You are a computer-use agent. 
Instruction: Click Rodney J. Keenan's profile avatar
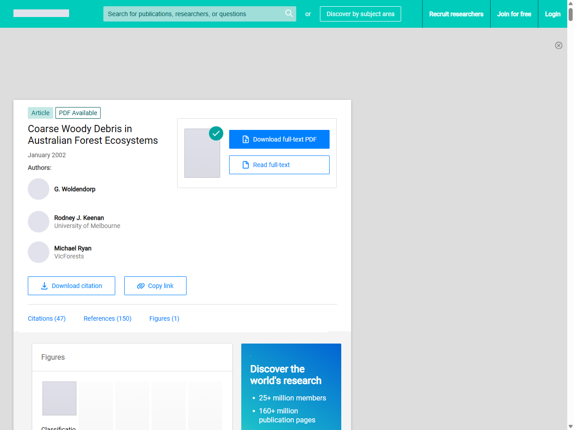[x=39, y=222]
